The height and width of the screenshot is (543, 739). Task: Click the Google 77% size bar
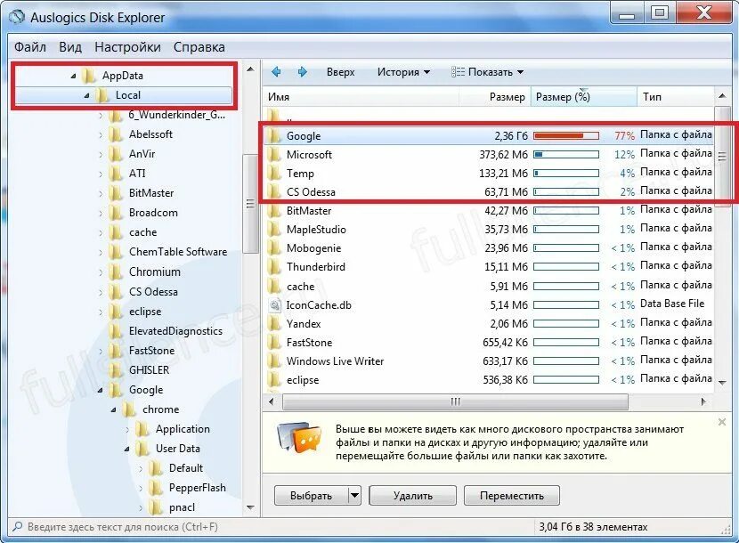pos(566,135)
